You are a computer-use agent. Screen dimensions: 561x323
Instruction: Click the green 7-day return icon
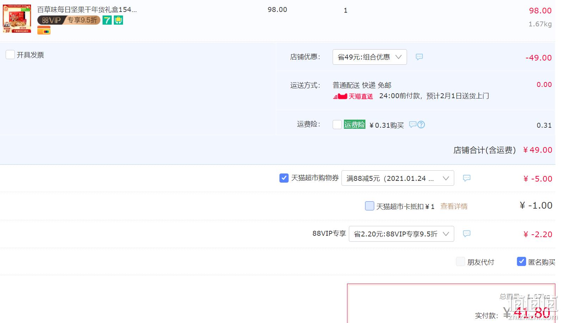point(107,20)
